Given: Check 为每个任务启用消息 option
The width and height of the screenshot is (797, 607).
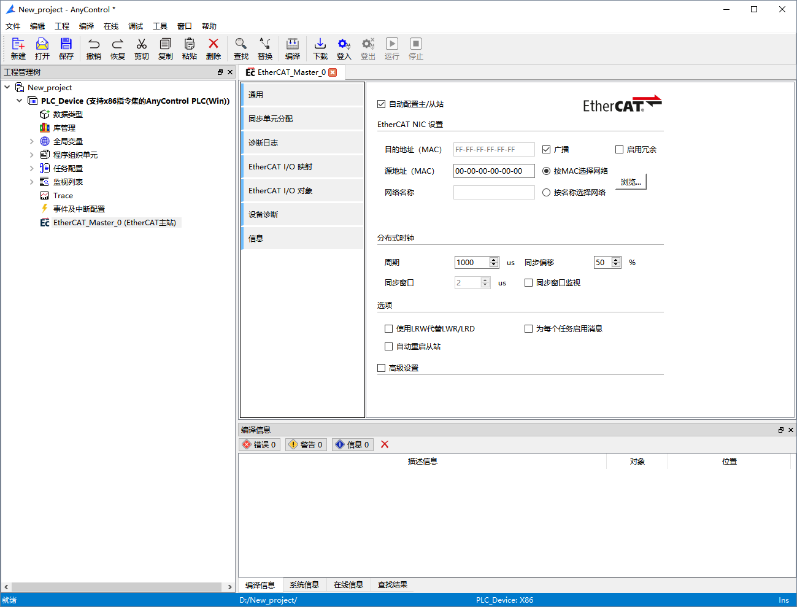Looking at the screenshot, I should (528, 329).
